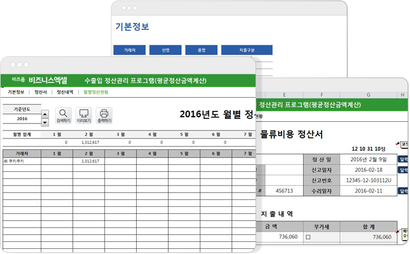
Task: Click the 출력하기 printer icon button
Action: tap(104, 116)
